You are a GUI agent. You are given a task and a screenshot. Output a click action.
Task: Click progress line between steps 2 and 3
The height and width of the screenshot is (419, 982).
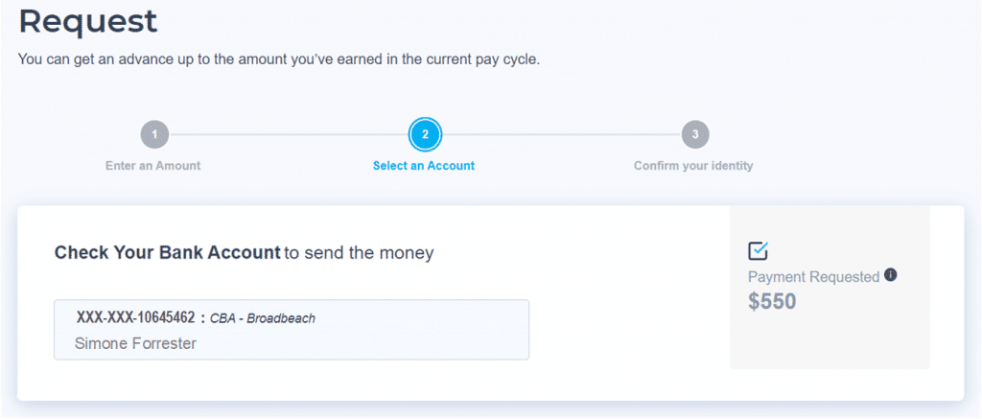(562, 134)
